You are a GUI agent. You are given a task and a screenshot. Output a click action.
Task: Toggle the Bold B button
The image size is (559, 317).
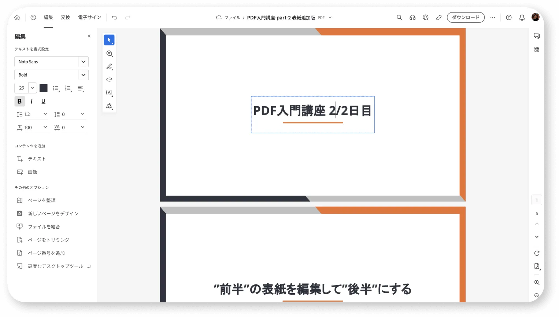click(19, 101)
